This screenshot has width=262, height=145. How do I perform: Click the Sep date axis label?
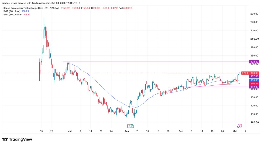click(181, 131)
